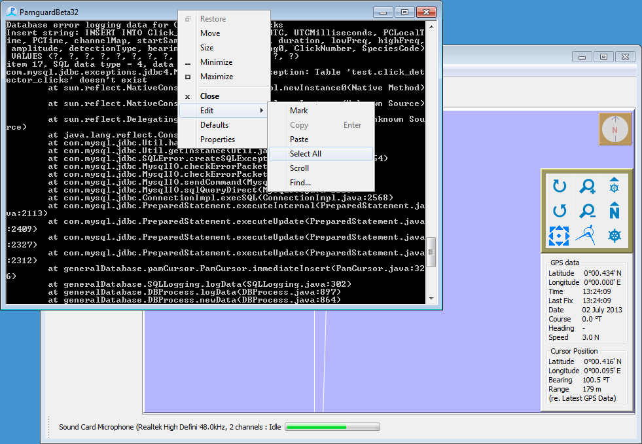Click the Restore icon in the system menu
This screenshot has width=642, height=444.
click(188, 19)
